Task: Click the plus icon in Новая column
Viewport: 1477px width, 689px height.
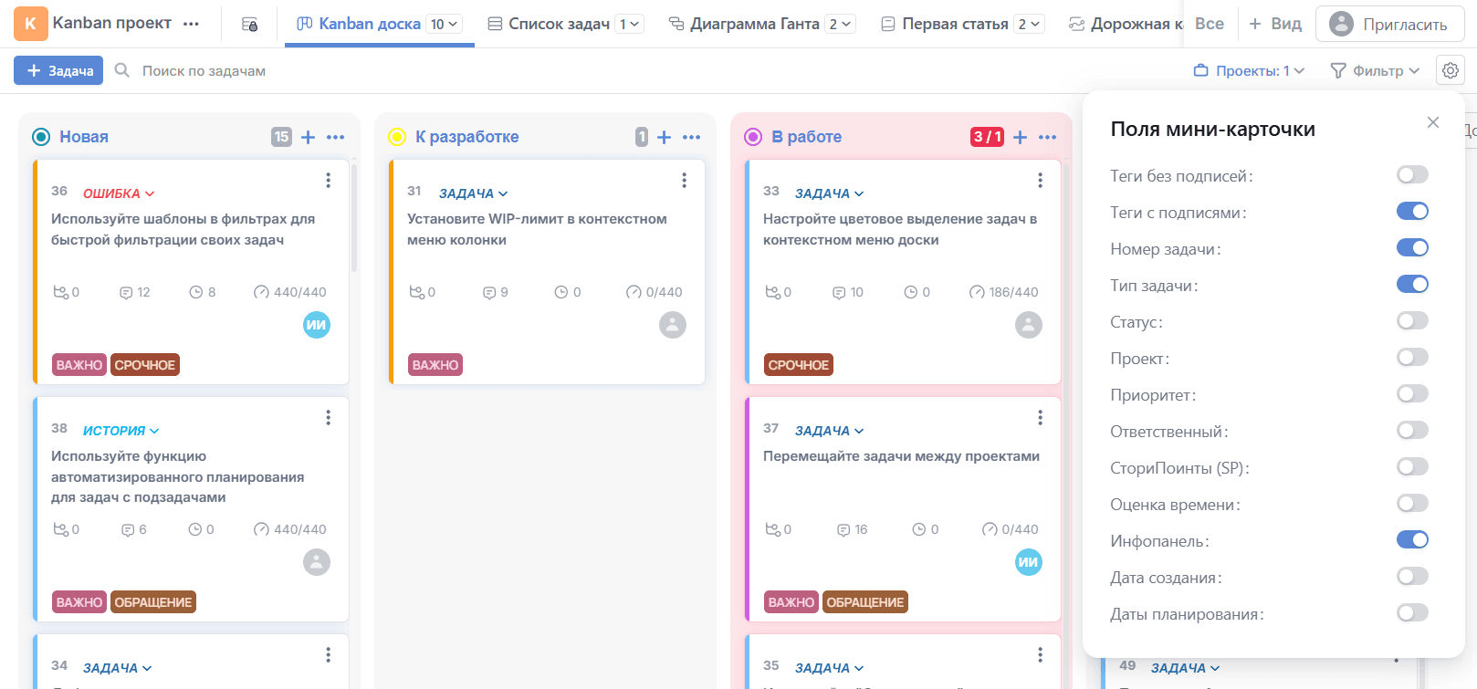Action: click(309, 137)
